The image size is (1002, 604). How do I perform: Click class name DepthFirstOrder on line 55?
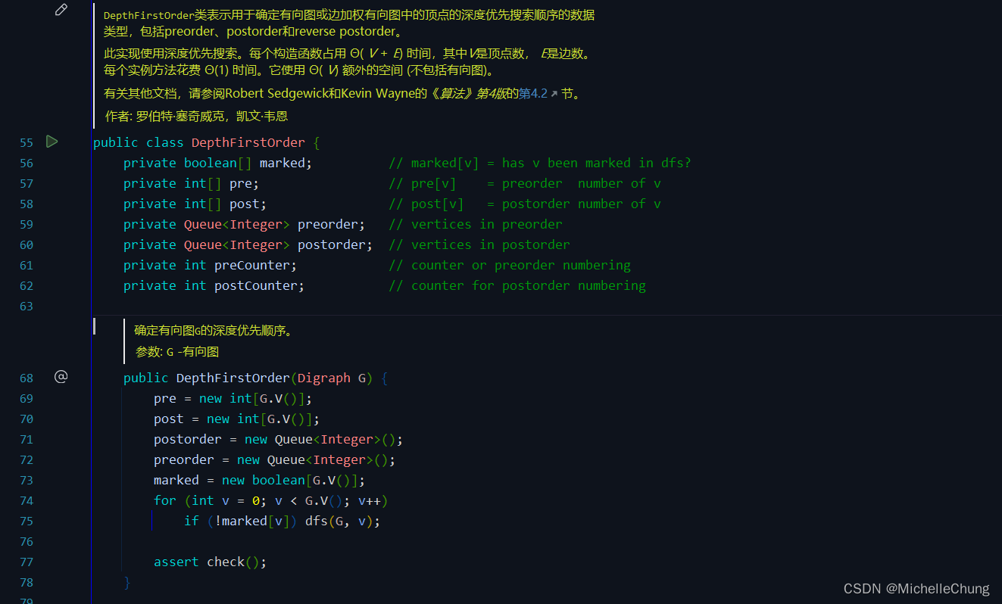248,142
